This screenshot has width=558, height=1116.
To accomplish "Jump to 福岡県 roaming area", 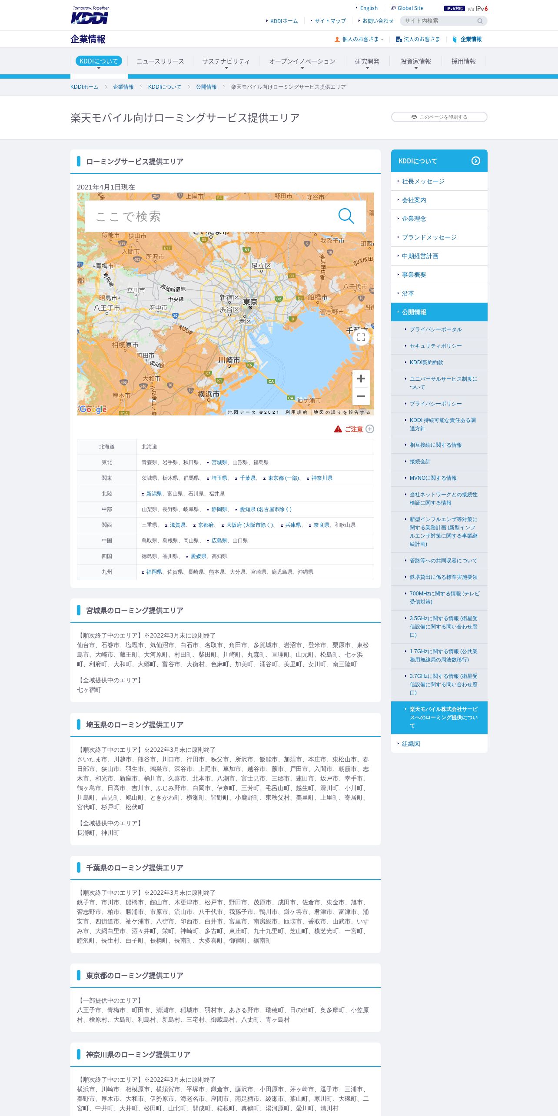I will tap(154, 572).
